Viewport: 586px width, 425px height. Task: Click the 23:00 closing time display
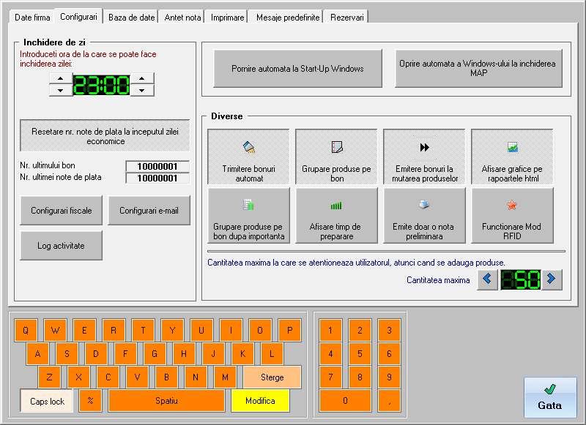[x=101, y=85]
